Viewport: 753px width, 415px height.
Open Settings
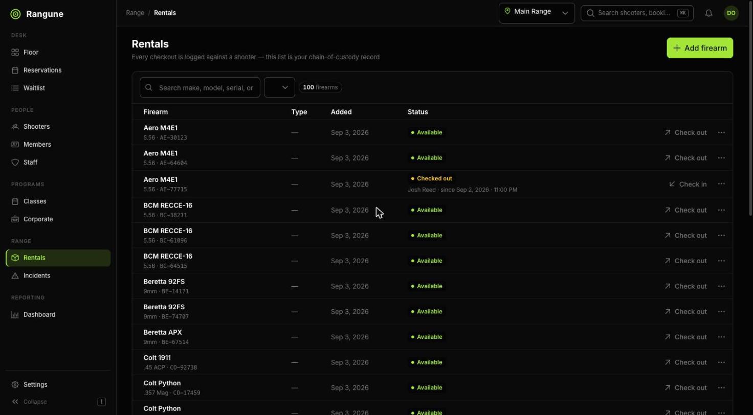[58, 384]
